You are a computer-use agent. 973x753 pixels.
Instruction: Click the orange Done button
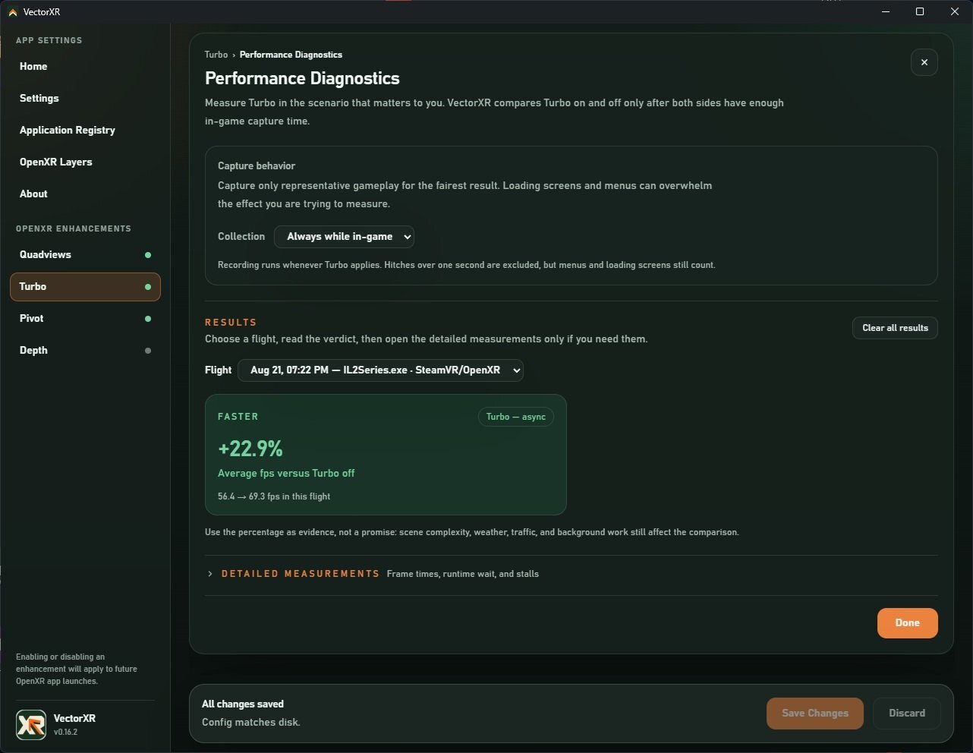907,623
